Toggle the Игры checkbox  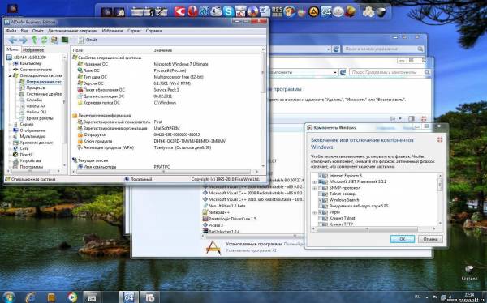(321, 212)
